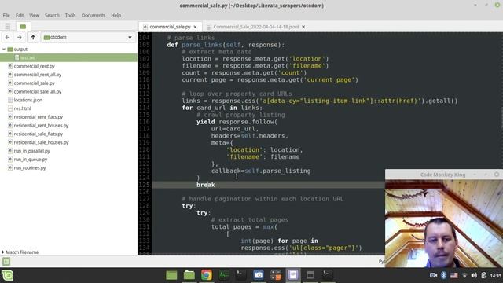Image resolution: width=503 pixels, height=283 pixels.
Task: Open commercial_sale_all.py in file browser
Action: pyautogui.click(x=37, y=91)
